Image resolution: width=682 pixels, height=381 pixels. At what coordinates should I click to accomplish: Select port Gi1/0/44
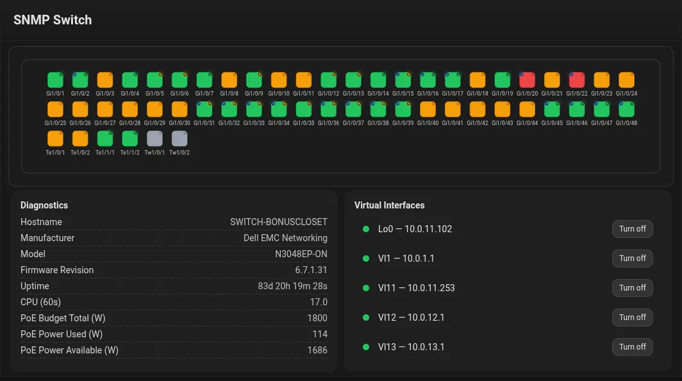[527, 109]
